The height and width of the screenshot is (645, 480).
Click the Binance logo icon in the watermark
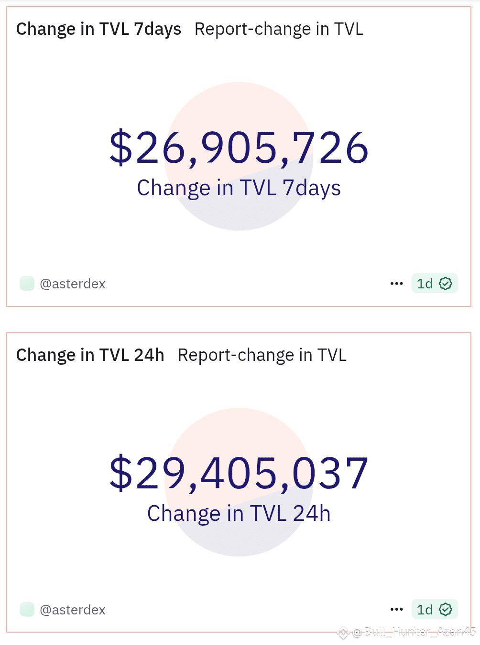(x=343, y=633)
